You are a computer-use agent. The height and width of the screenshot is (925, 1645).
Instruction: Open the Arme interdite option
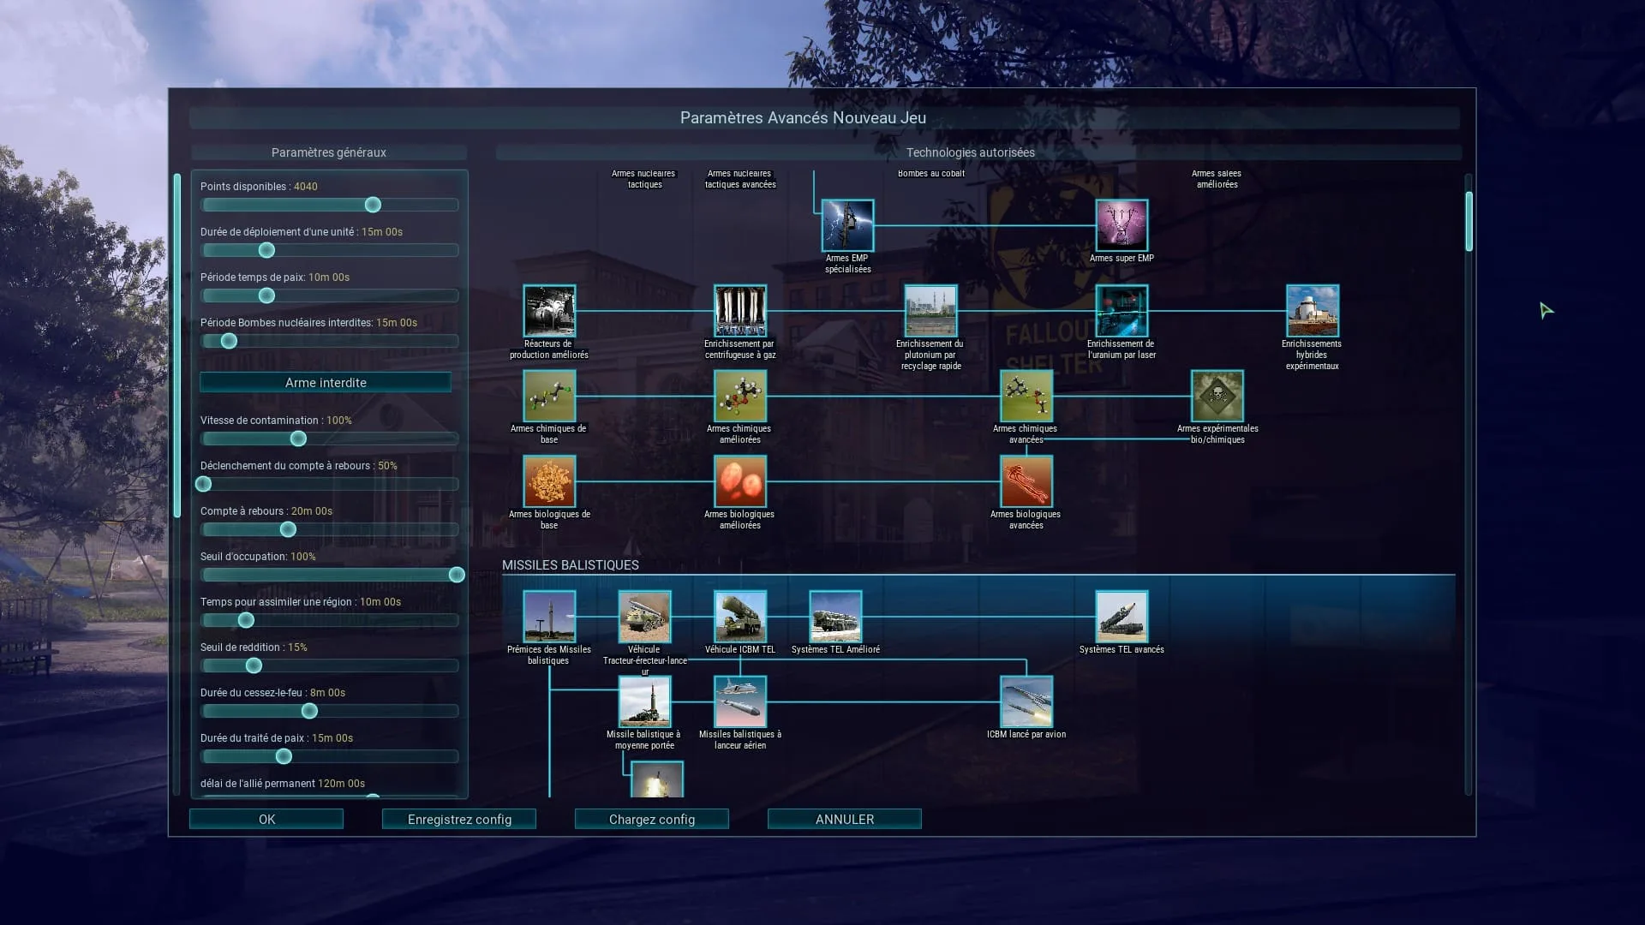point(326,382)
